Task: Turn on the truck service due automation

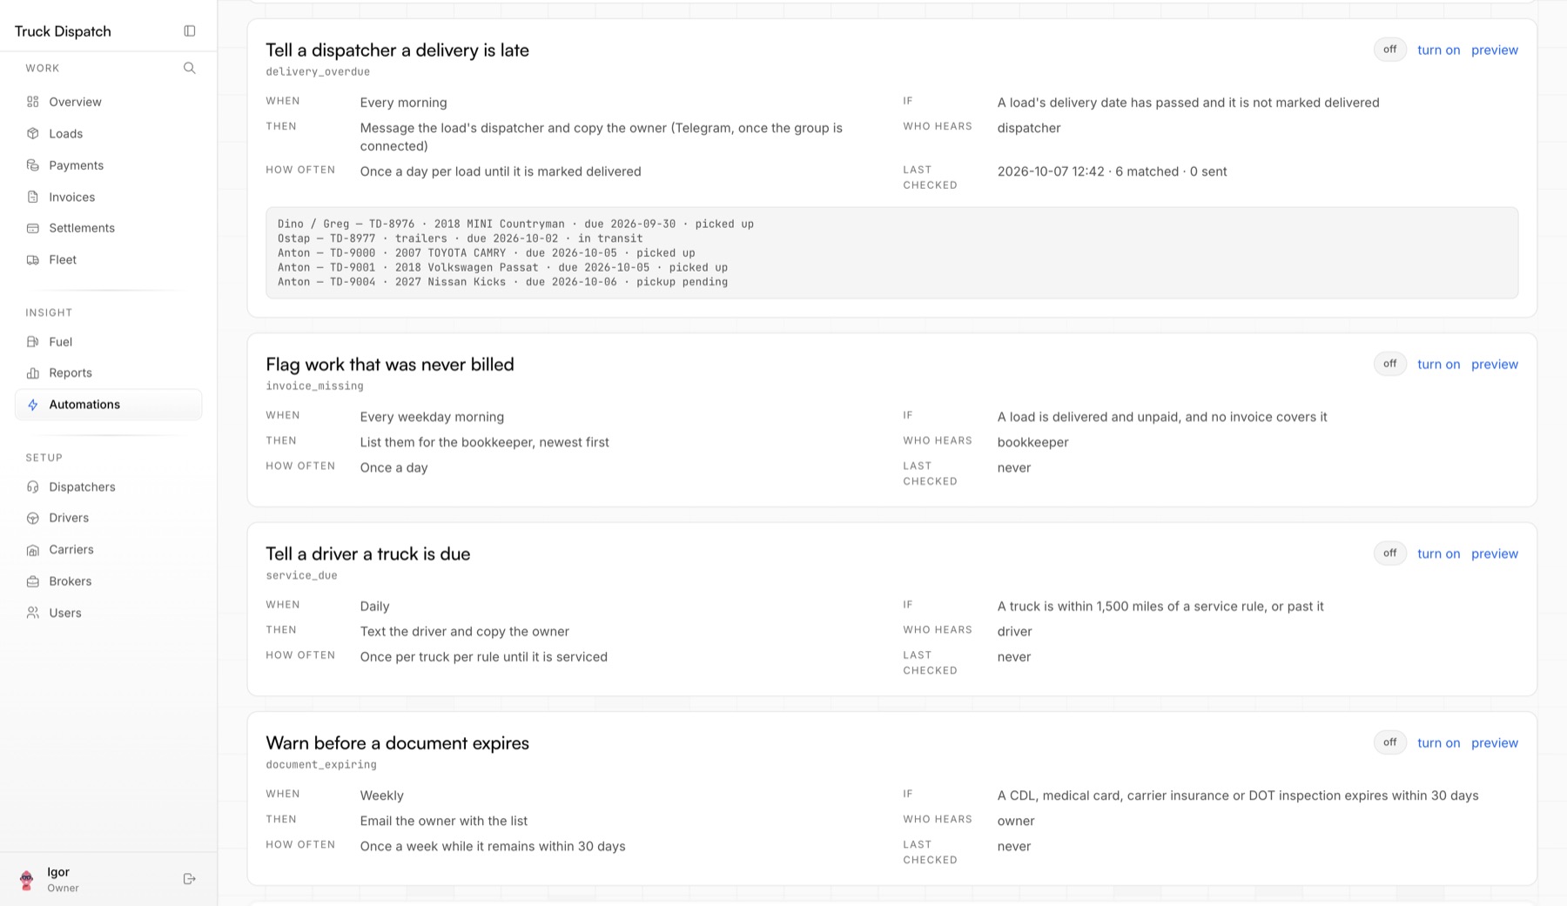Action: (x=1439, y=554)
